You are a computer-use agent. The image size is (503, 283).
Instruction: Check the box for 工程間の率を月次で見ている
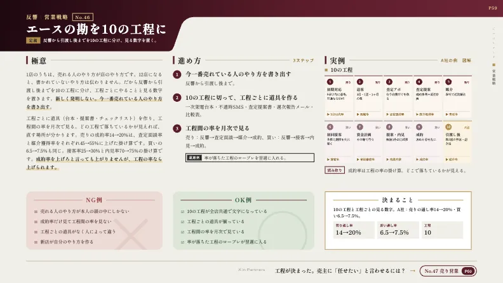click(182, 232)
